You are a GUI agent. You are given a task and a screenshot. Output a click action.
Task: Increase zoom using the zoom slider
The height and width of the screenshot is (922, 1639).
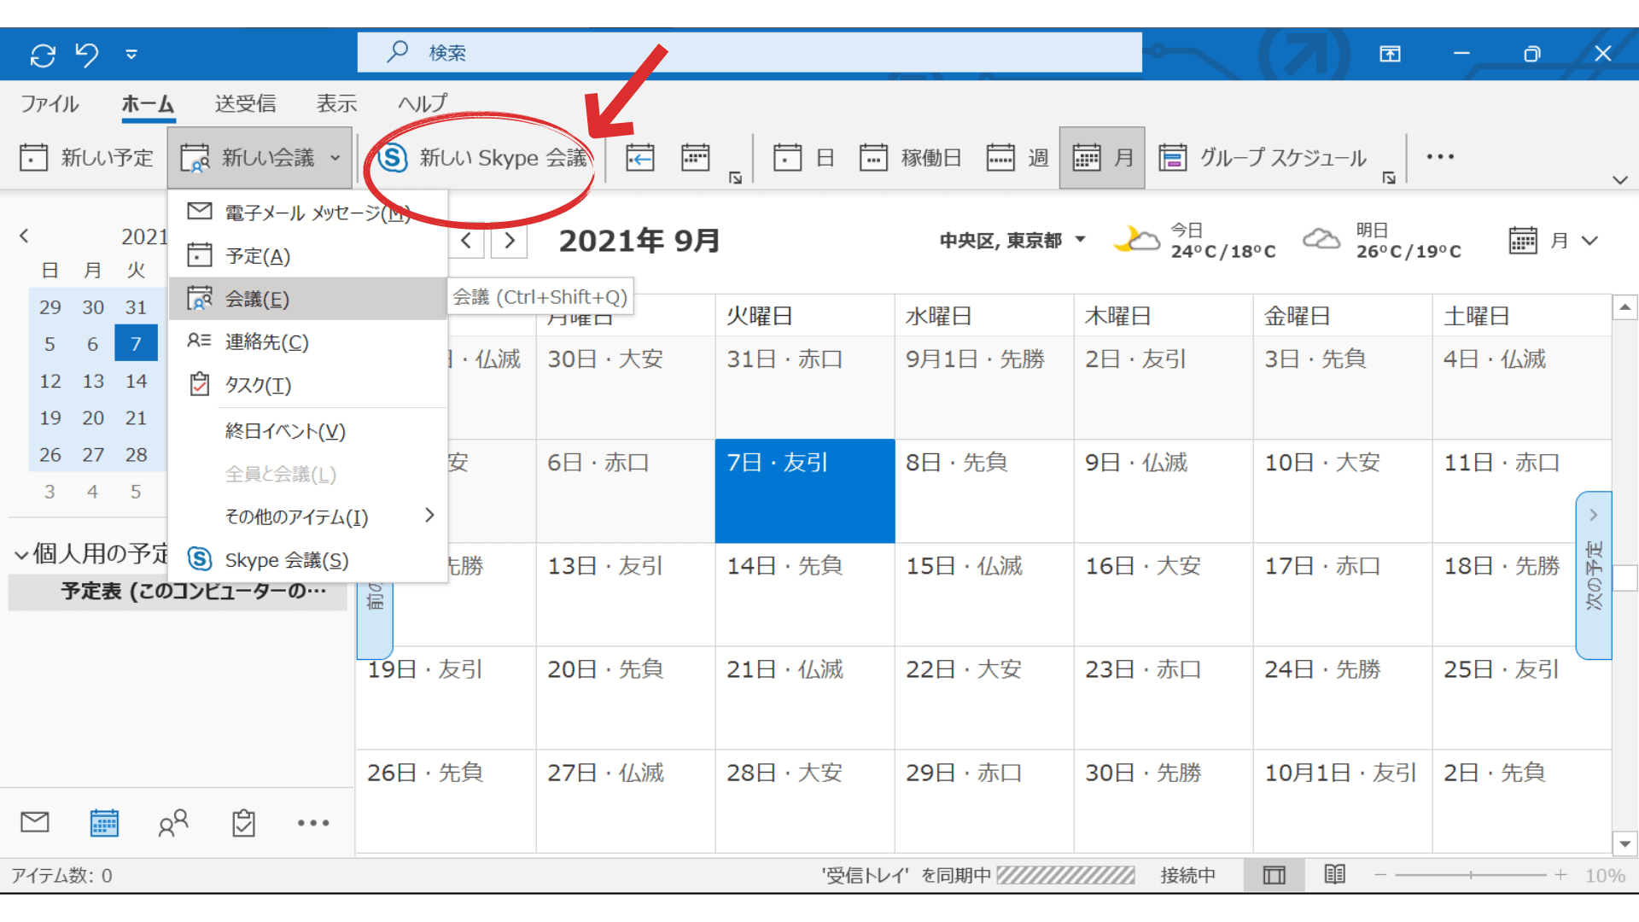point(1560,874)
